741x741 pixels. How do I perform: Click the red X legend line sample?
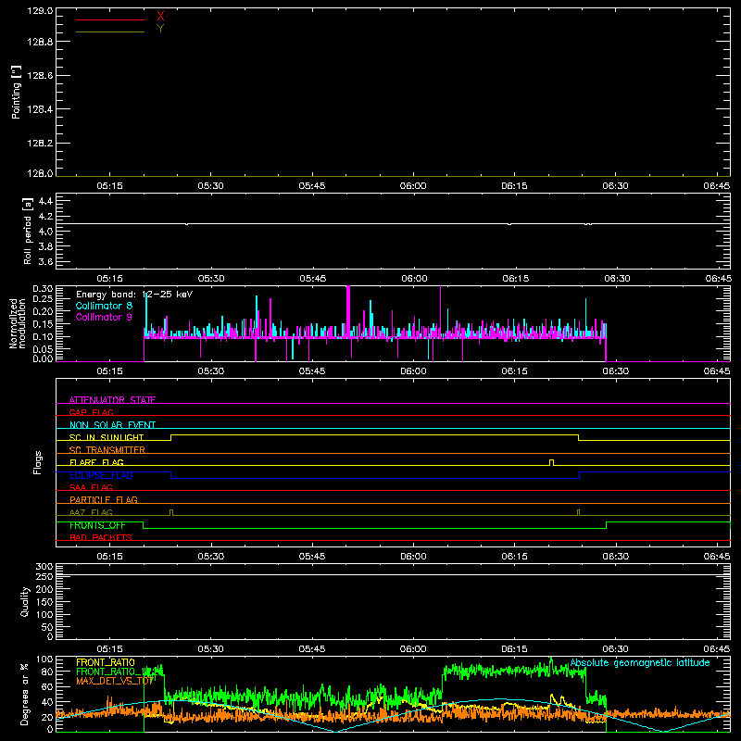click(x=110, y=19)
